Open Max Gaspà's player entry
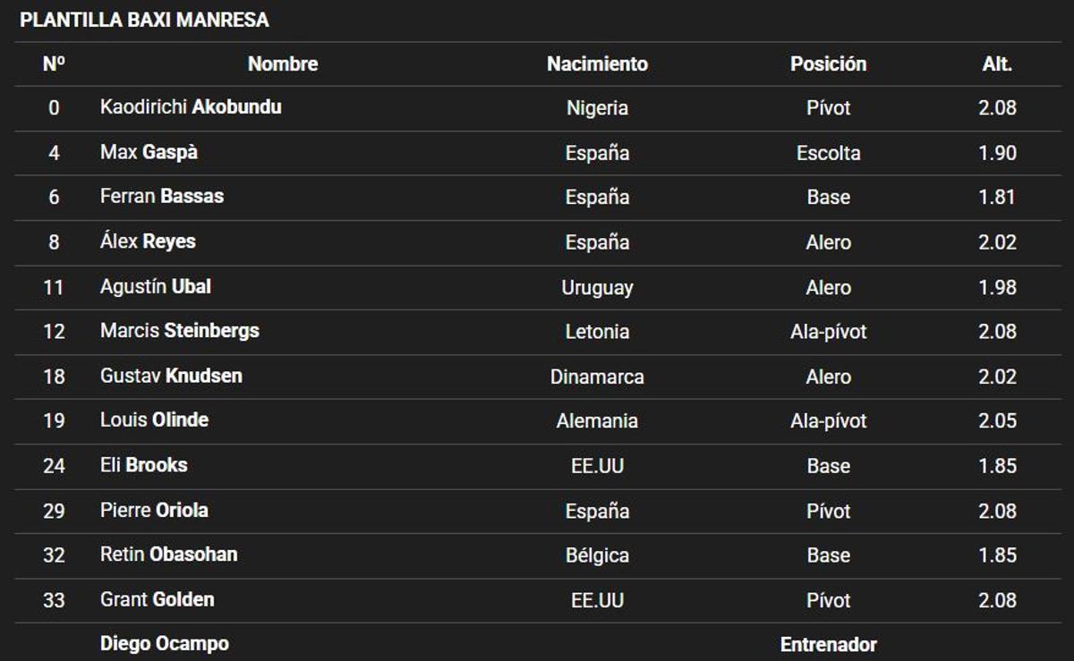This screenshot has width=1074, height=661. pyautogui.click(x=149, y=152)
